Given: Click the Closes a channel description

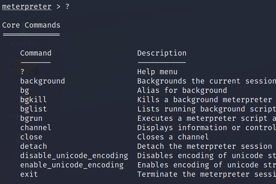Looking at the screenshot, I should [x=173, y=137].
